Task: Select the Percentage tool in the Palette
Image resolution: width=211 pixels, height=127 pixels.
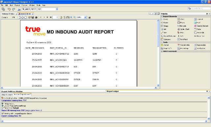Action: tap(183, 48)
